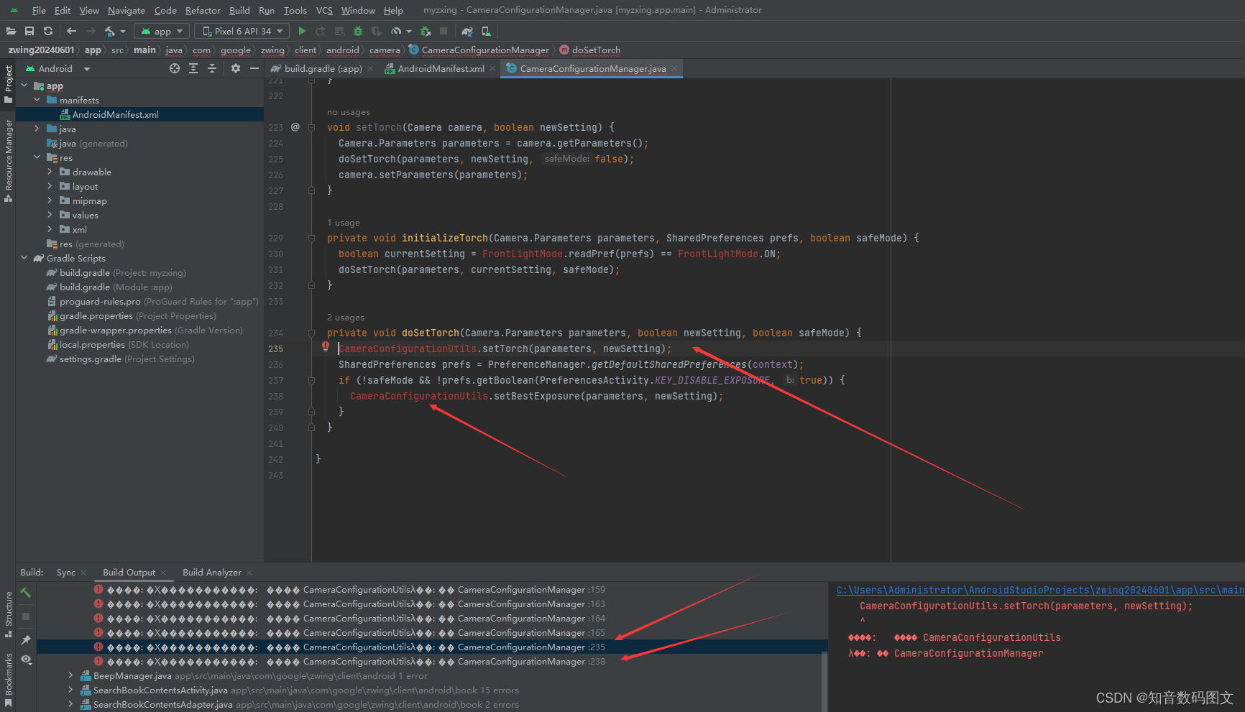This screenshot has height=712, width=1245.
Task: Collapse all nodes in the Project panel
Action: click(211, 68)
